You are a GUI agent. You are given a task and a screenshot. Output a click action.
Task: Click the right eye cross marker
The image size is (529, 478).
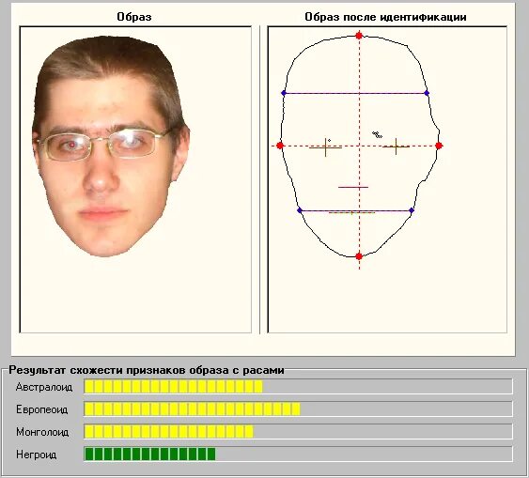[396, 146]
